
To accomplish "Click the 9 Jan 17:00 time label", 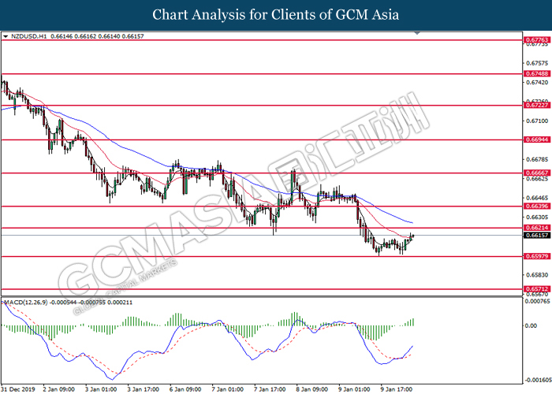I will coord(397,388).
